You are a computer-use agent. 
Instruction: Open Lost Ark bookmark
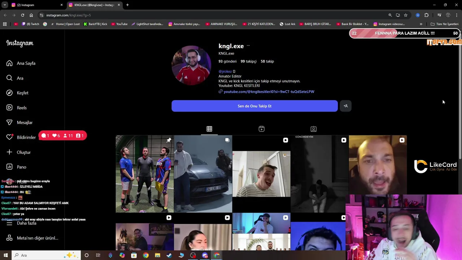[x=287, y=24]
